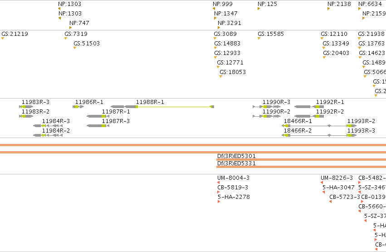Click the GS:13349 triangle marker
The width and height of the screenshot is (386, 252).
click(x=324, y=48)
